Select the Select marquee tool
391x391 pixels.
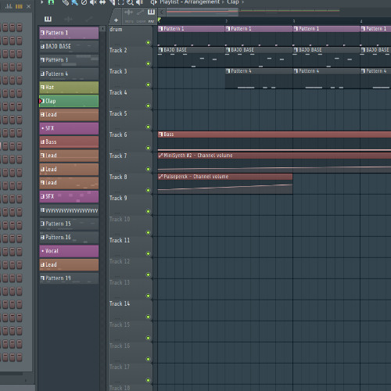click(121, 2)
